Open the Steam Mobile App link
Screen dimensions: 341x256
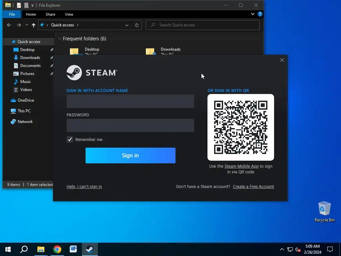[x=241, y=166]
